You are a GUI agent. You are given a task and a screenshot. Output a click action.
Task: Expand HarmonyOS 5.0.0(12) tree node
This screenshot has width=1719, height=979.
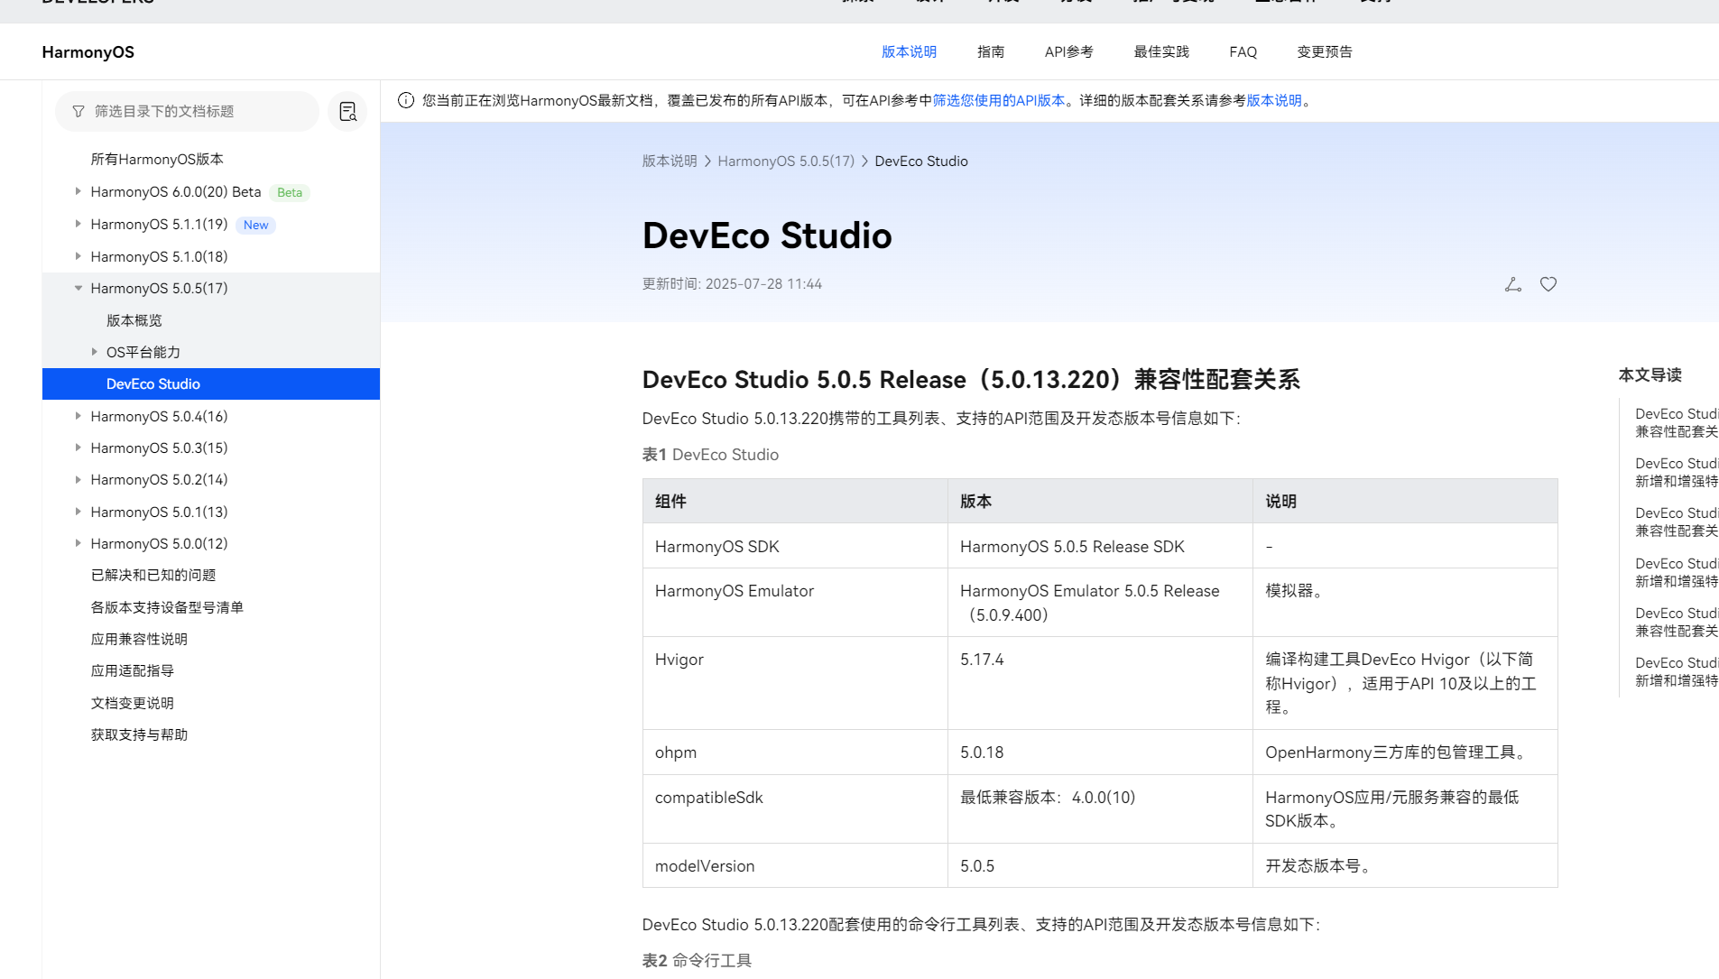79,543
